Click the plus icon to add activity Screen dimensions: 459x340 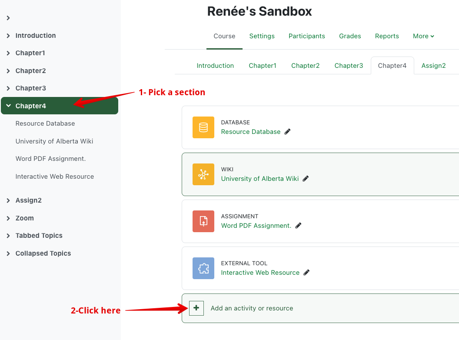196,308
